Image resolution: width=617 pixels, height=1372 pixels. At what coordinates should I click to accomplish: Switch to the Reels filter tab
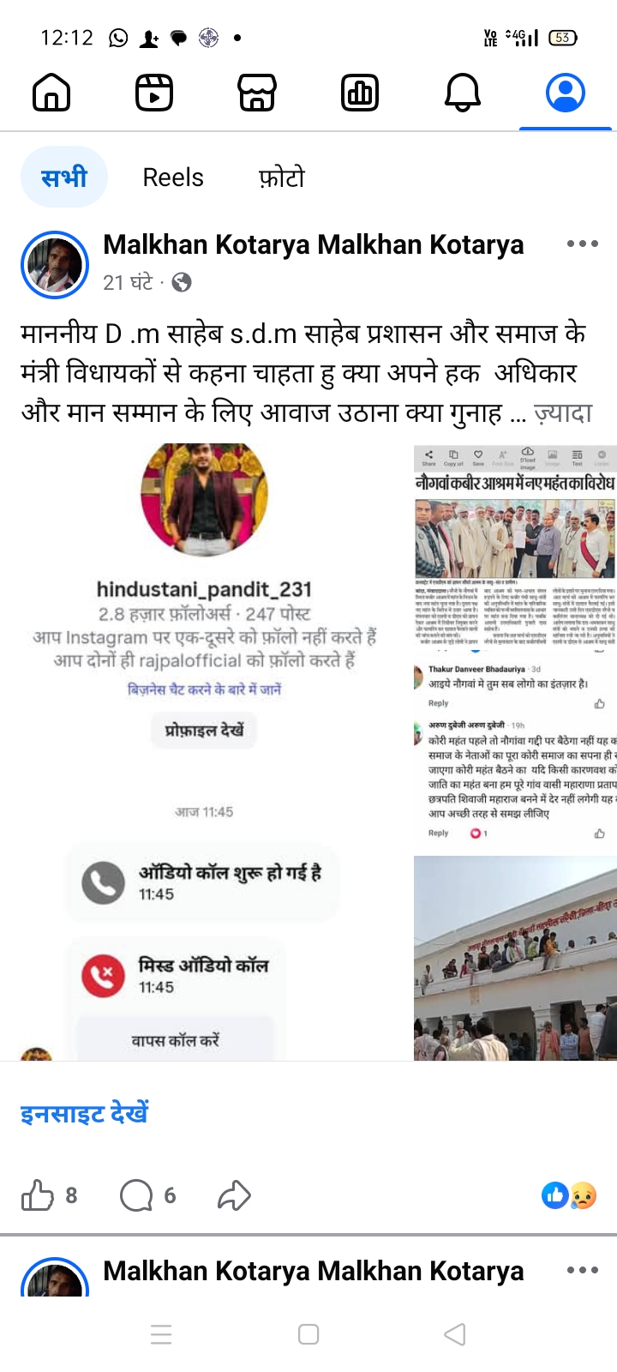173,178
